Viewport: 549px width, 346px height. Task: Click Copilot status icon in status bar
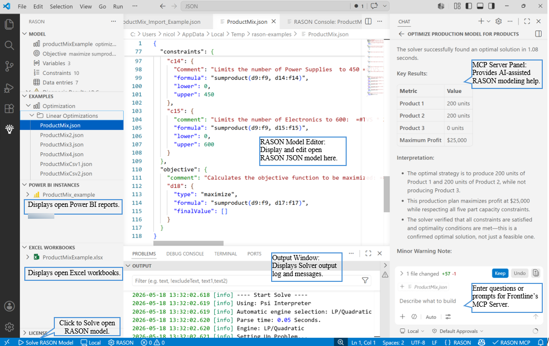481,342
